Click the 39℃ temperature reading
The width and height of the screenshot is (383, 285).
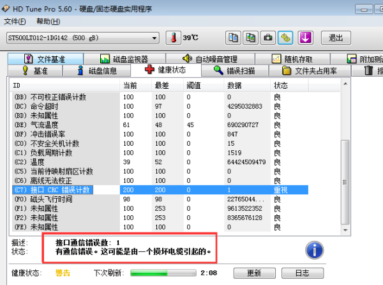tap(190, 38)
